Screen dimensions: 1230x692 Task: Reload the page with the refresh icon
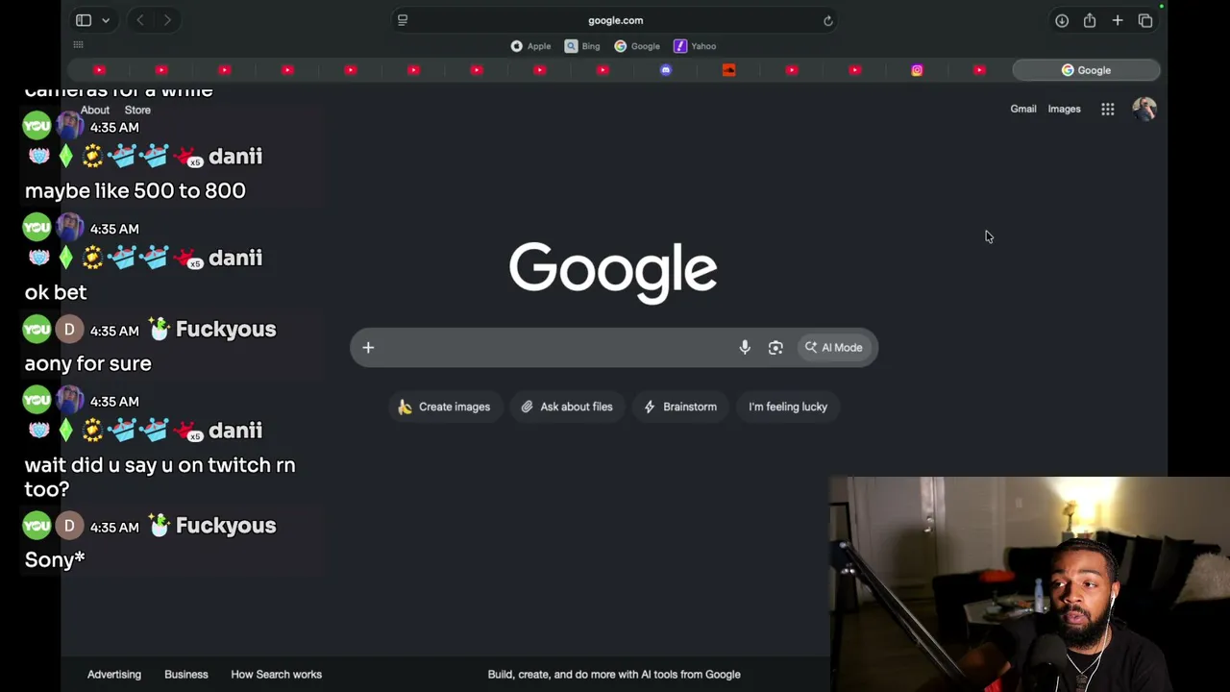[827, 20]
